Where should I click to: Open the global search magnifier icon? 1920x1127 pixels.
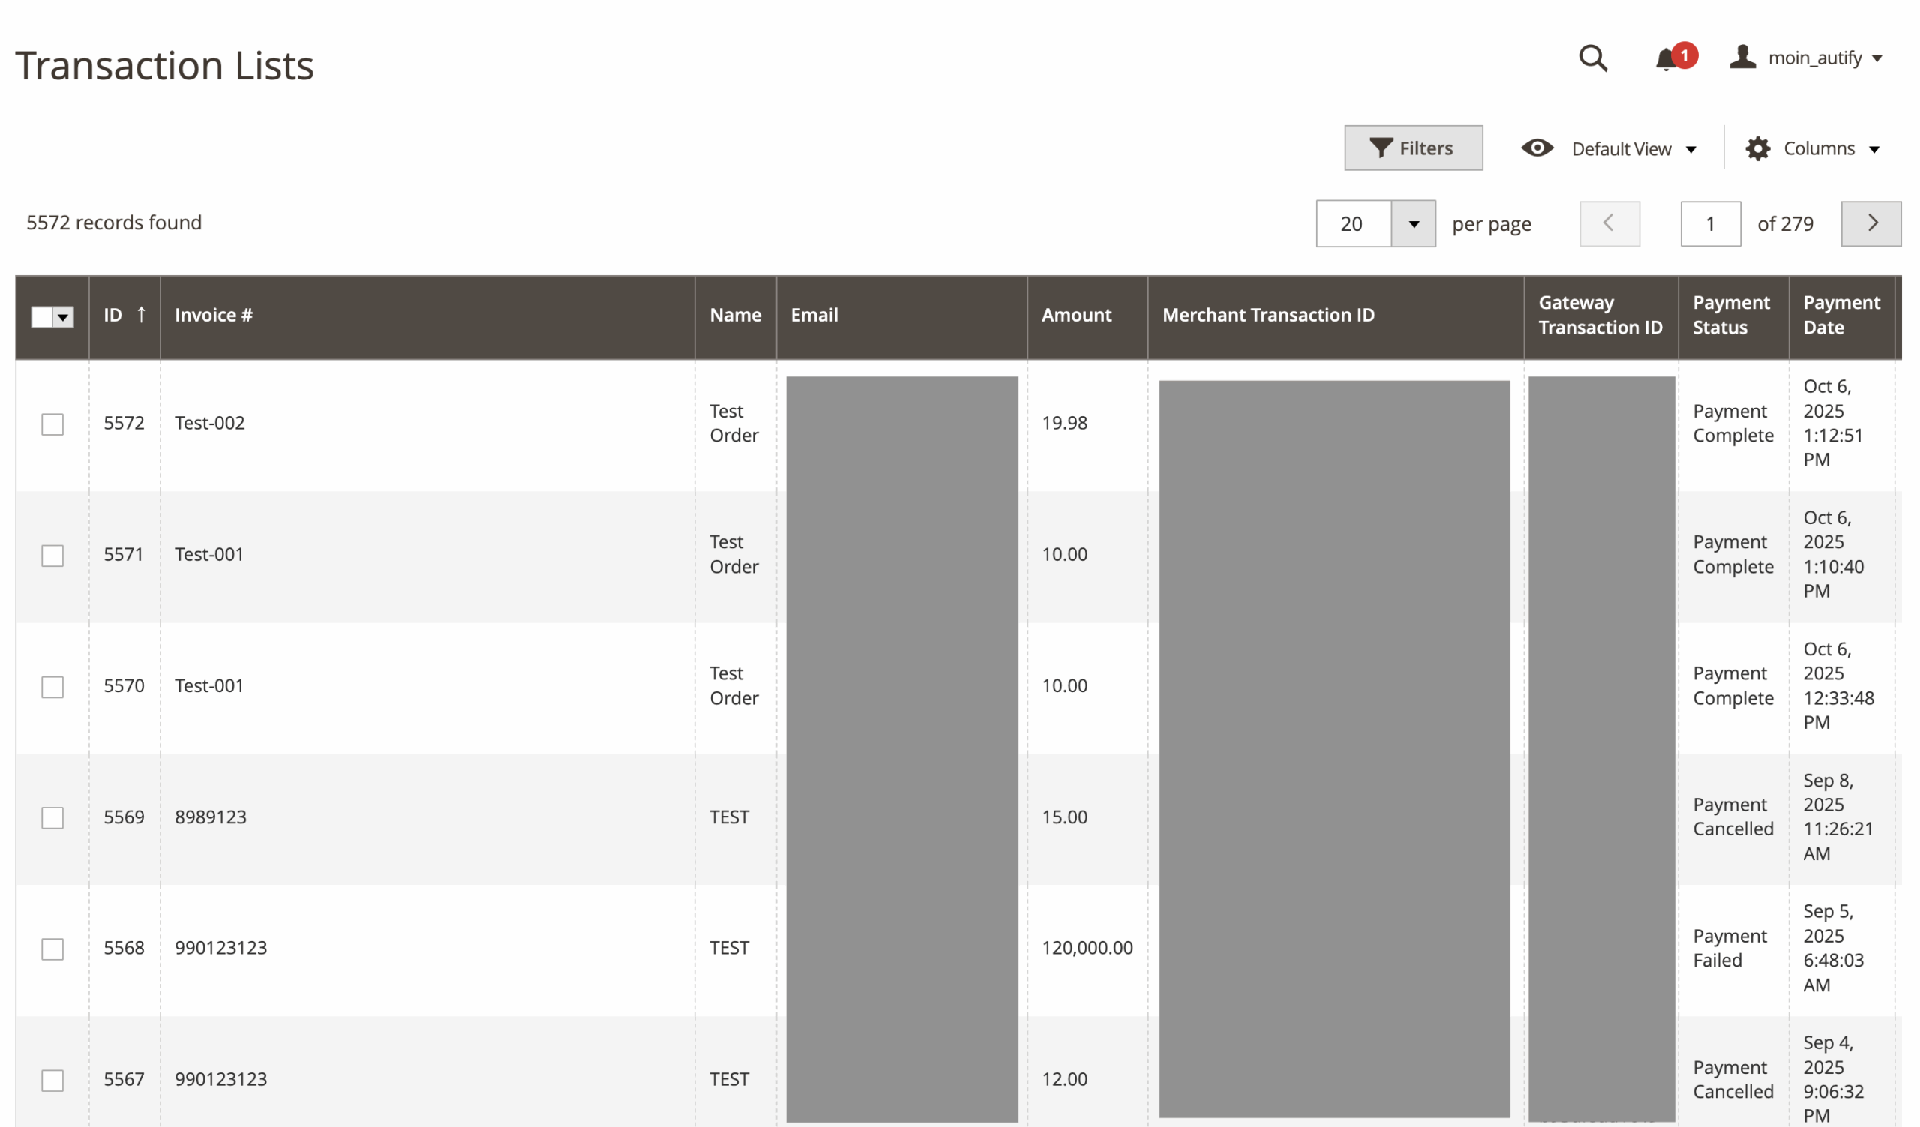[x=1594, y=58]
